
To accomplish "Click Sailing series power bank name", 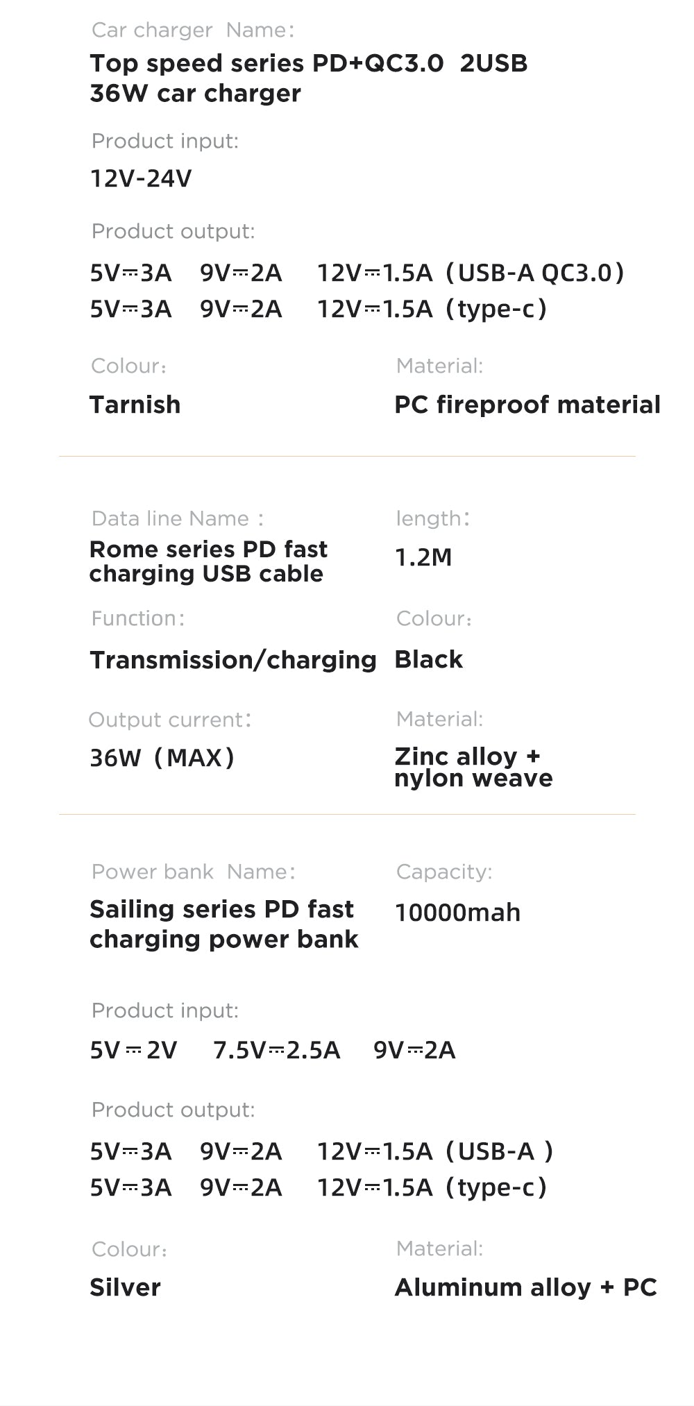I will (224, 924).
